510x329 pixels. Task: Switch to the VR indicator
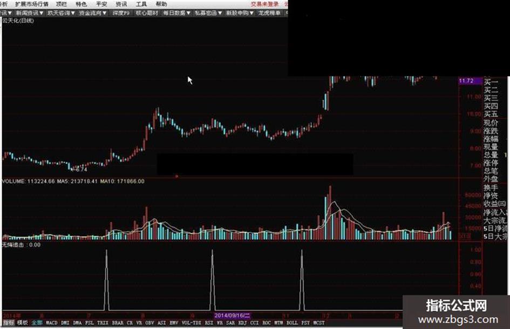tap(139, 323)
